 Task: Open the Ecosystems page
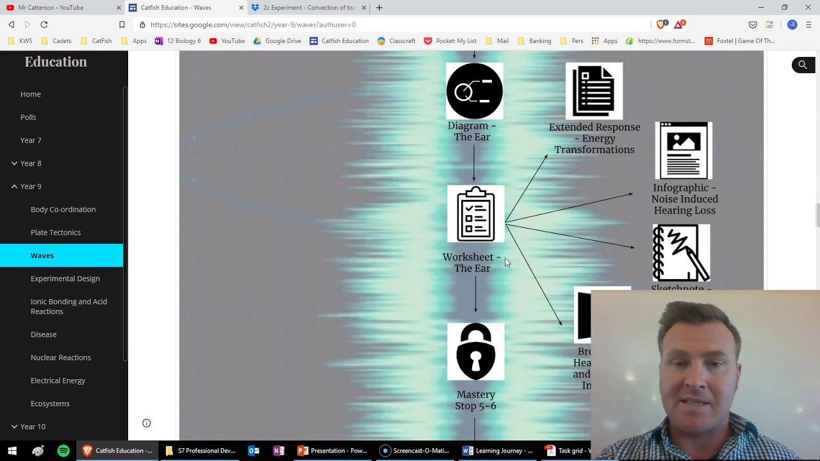point(50,403)
